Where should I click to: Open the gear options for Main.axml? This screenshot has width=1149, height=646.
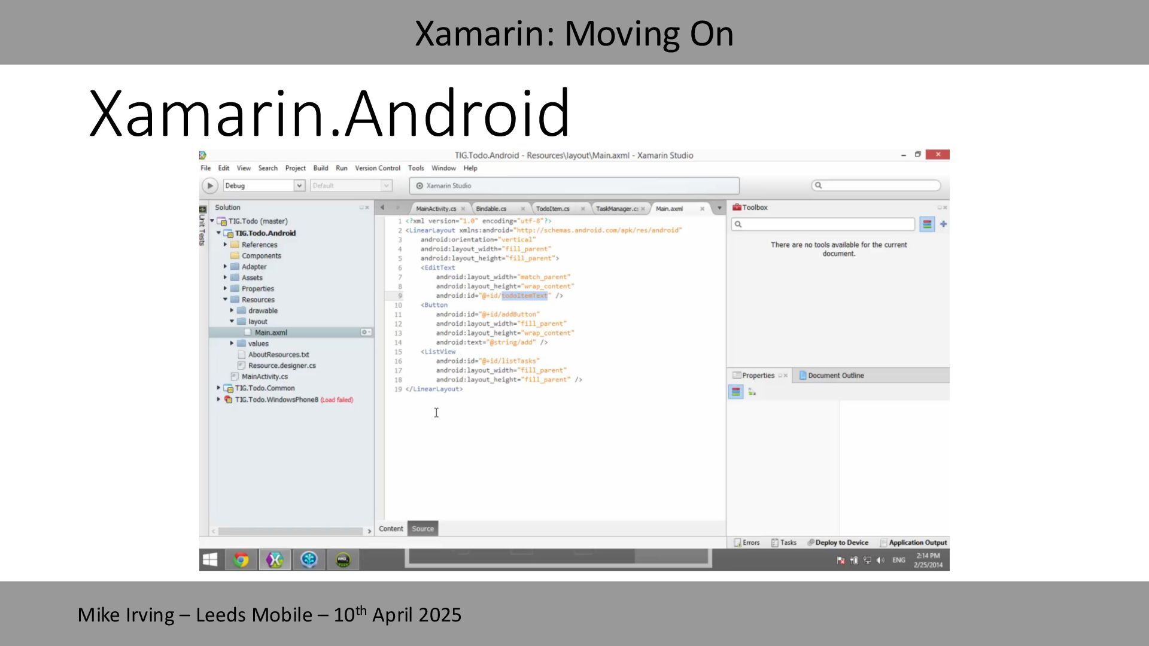[x=366, y=333]
